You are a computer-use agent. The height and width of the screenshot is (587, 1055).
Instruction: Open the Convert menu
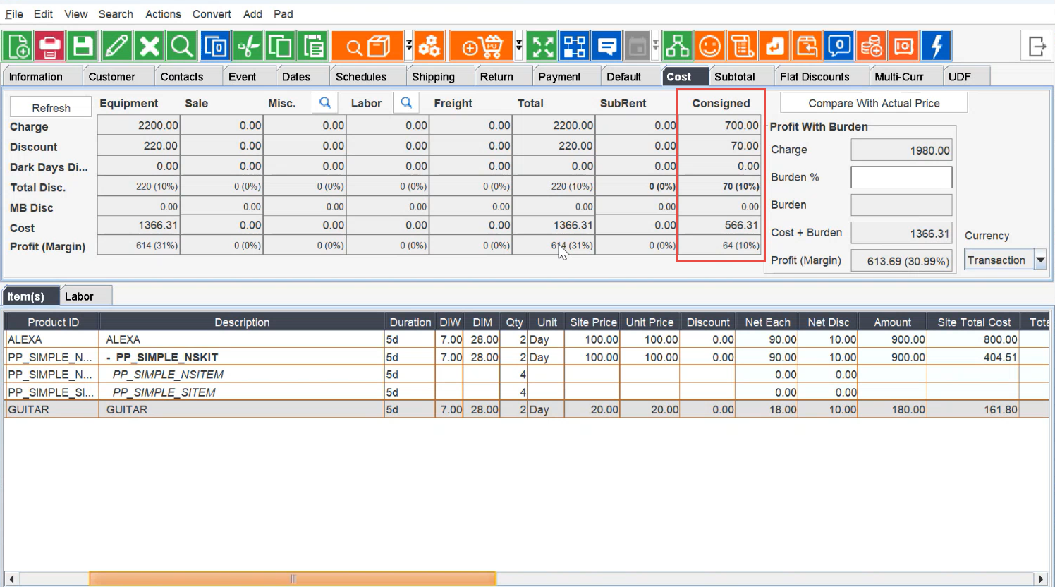point(212,14)
